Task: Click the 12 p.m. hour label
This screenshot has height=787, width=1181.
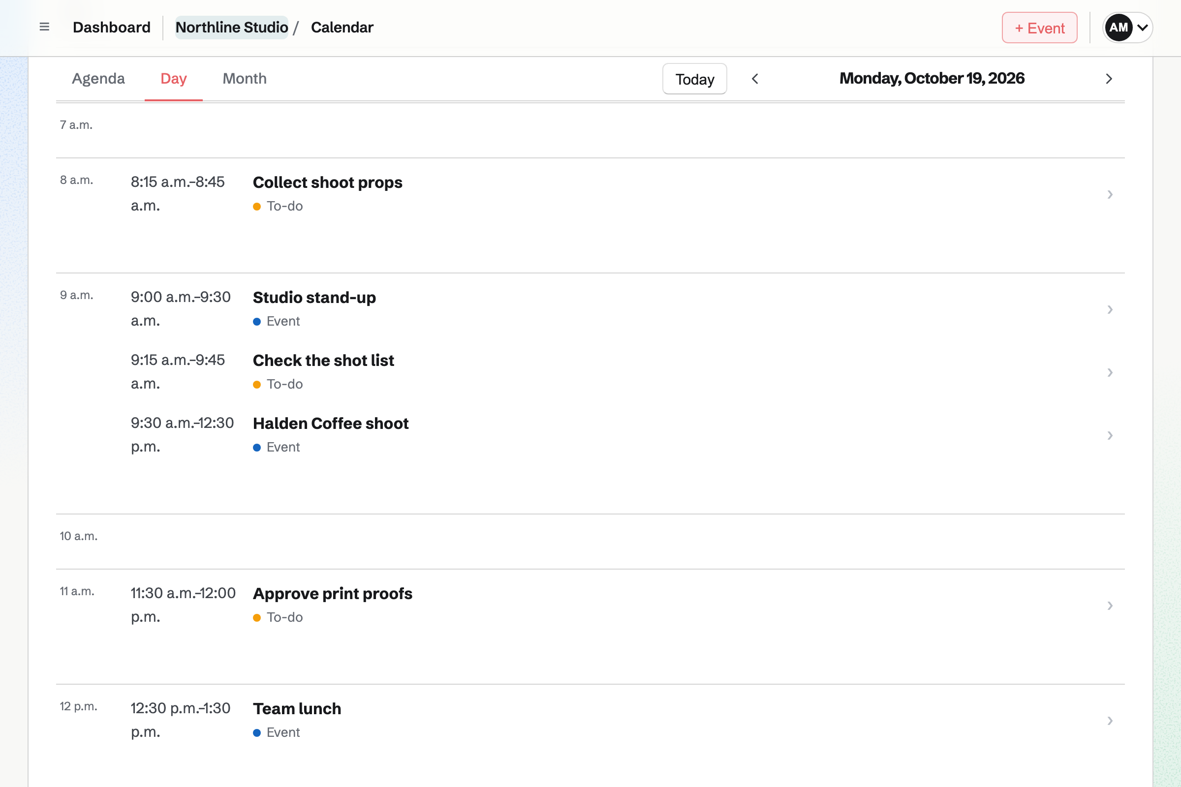Action: 79,706
